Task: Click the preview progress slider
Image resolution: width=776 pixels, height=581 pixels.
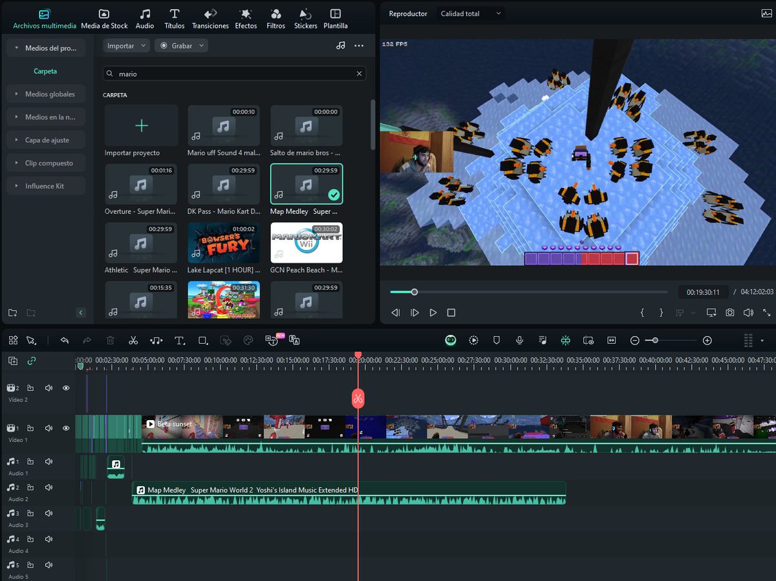Action: point(529,292)
